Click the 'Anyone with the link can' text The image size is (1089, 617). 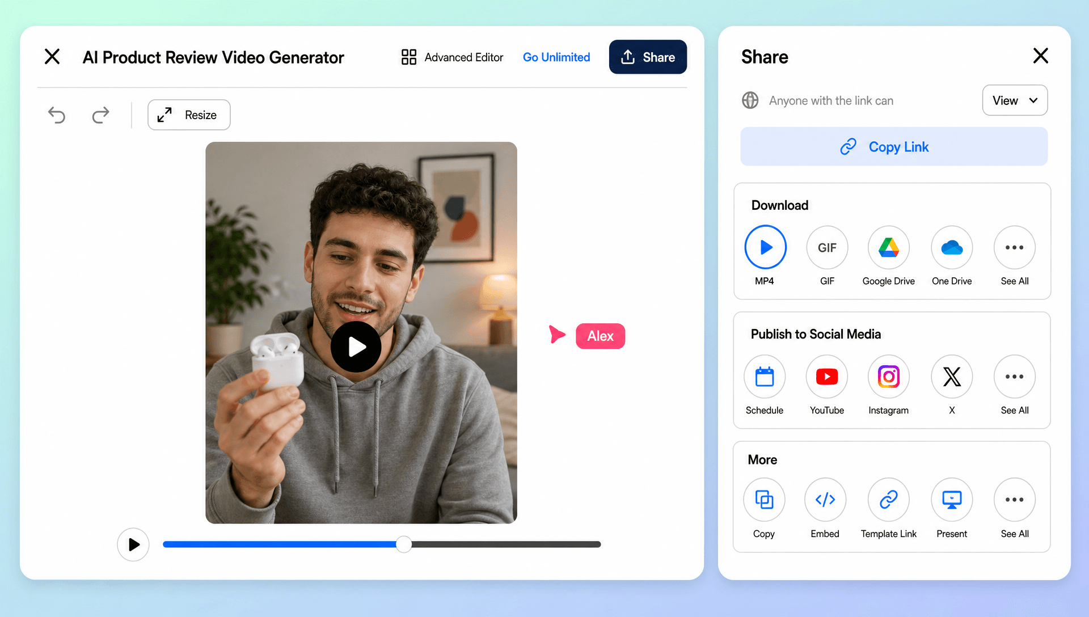click(x=831, y=101)
